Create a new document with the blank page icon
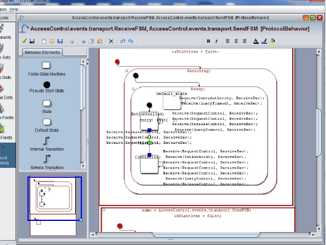Image resolution: width=326 pixels, height=245 pixels. (44, 41)
